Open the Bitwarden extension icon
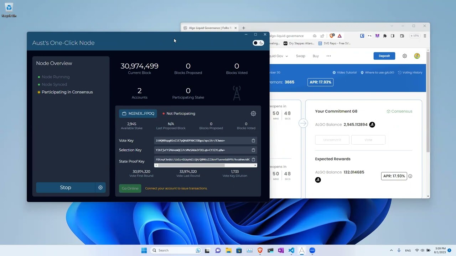Image resolution: width=456 pixels, height=256 pixels. tap(362, 36)
